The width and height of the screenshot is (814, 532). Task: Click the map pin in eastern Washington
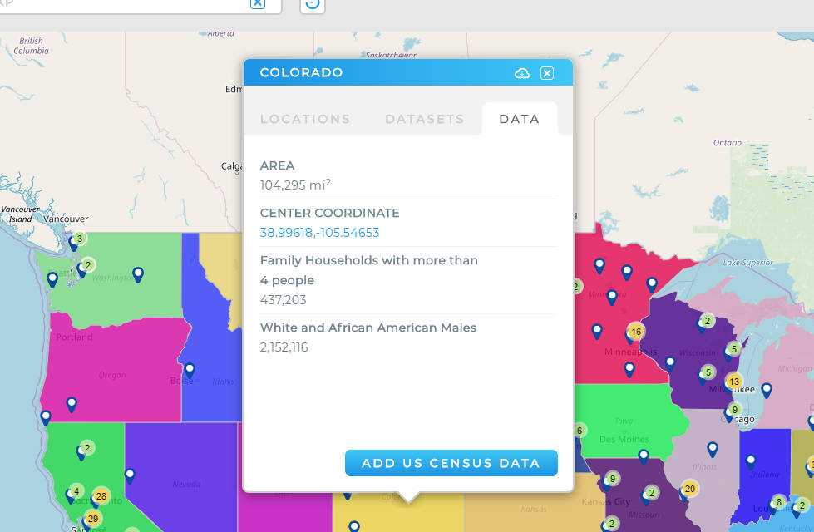click(x=137, y=274)
